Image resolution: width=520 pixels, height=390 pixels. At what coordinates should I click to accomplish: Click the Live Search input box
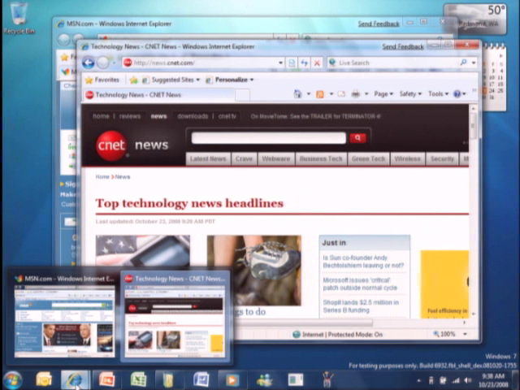click(x=393, y=63)
